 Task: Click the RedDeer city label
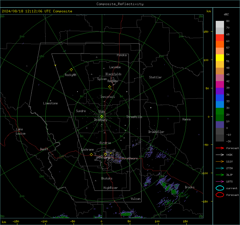point(113,81)
